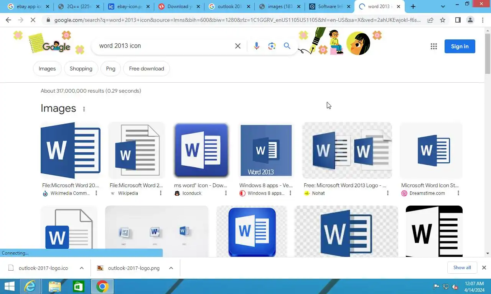Click the Sign in button
491x294 pixels.
(460, 46)
